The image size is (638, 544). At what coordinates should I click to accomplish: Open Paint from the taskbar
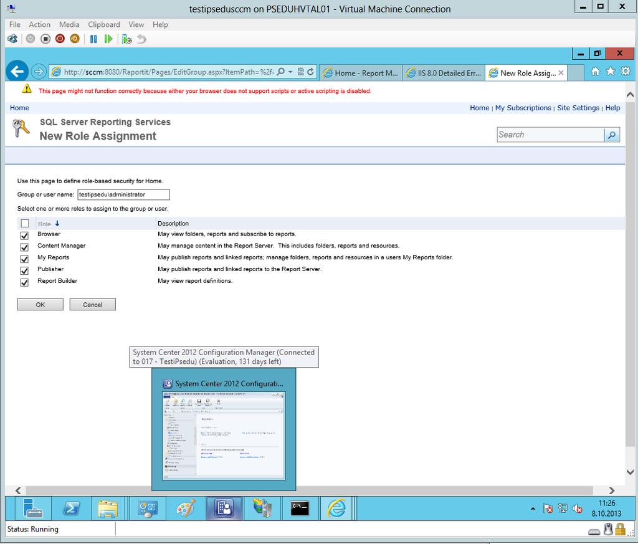(x=186, y=508)
